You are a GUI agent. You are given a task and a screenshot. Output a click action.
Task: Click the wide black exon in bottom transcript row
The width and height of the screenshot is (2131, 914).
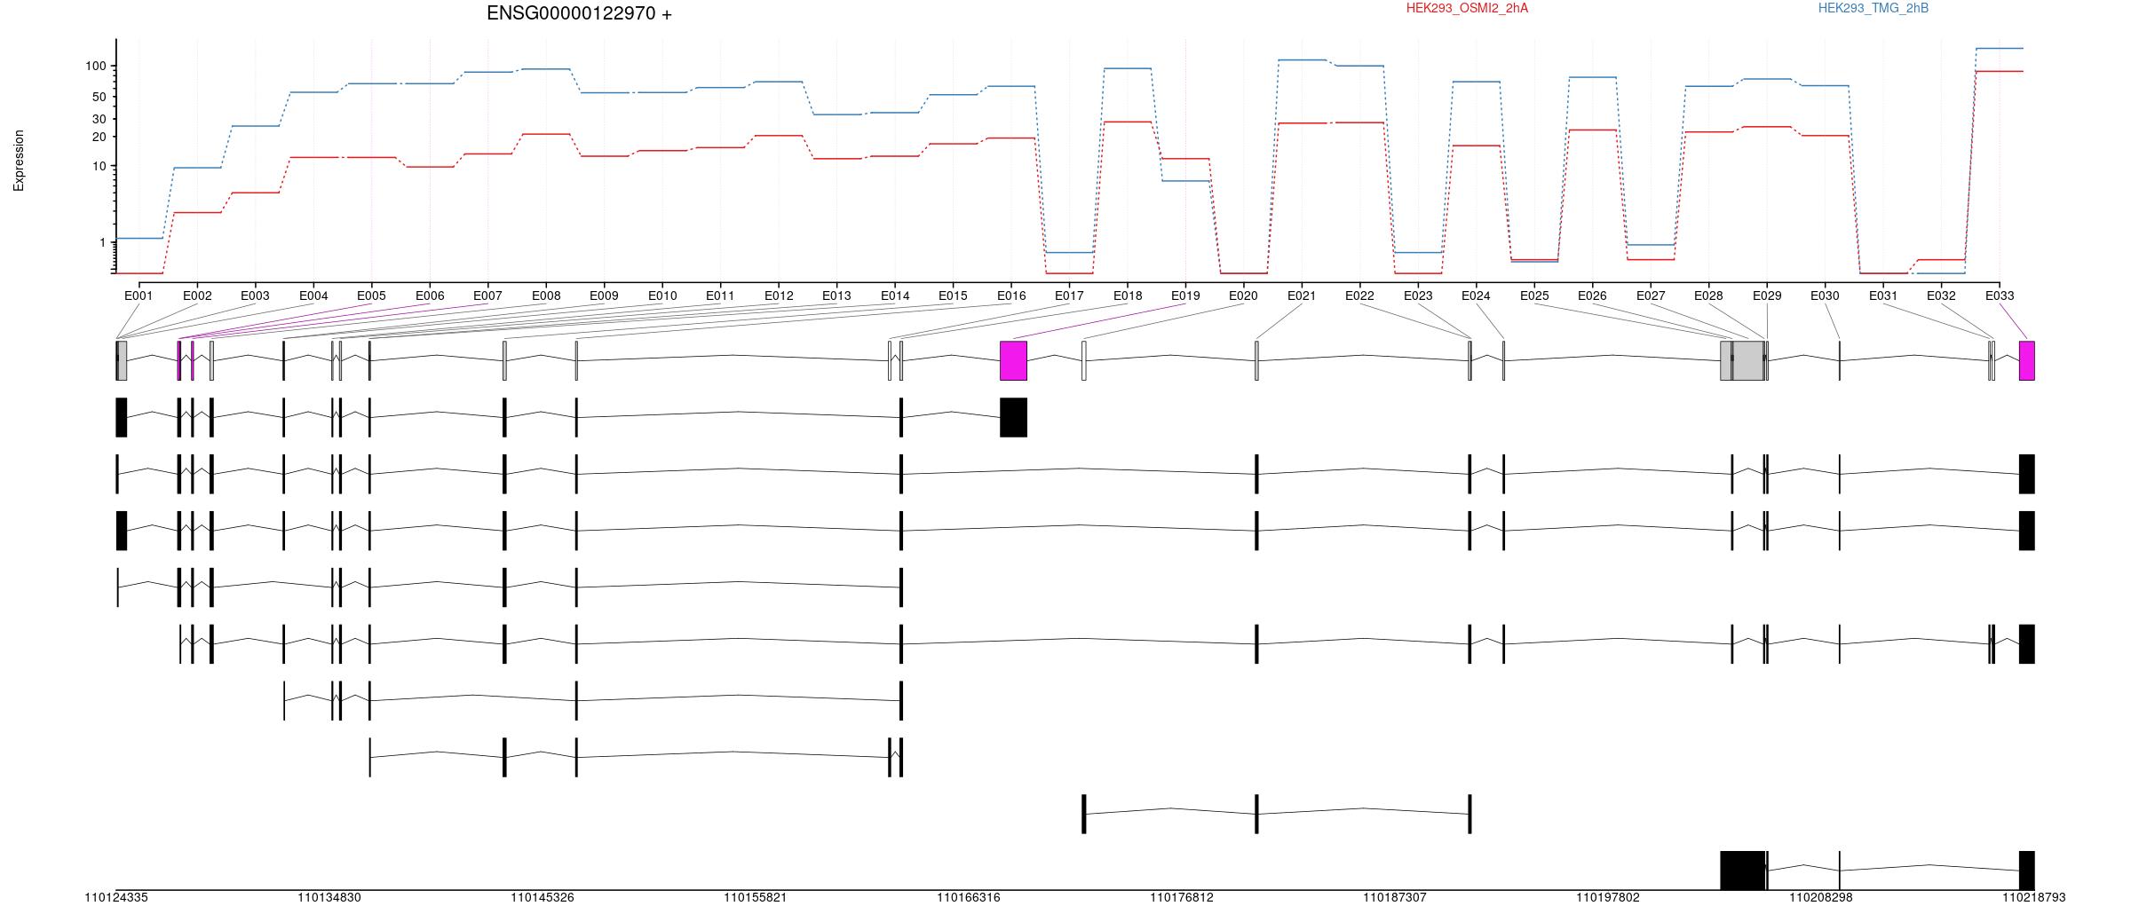point(1742,871)
